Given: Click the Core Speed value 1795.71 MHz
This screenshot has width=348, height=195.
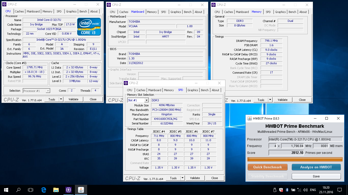Looking at the screenshot, I should [x=35, y=68].
